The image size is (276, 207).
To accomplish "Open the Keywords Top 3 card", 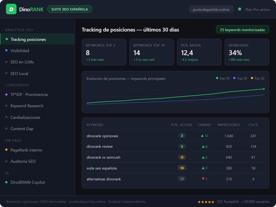I will 104,52.
